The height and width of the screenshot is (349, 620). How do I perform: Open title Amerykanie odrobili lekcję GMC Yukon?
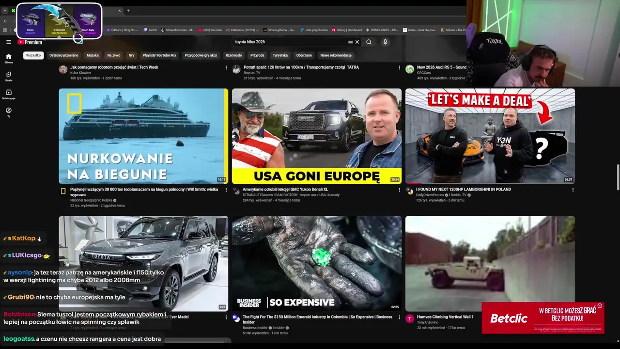(285, 190)
